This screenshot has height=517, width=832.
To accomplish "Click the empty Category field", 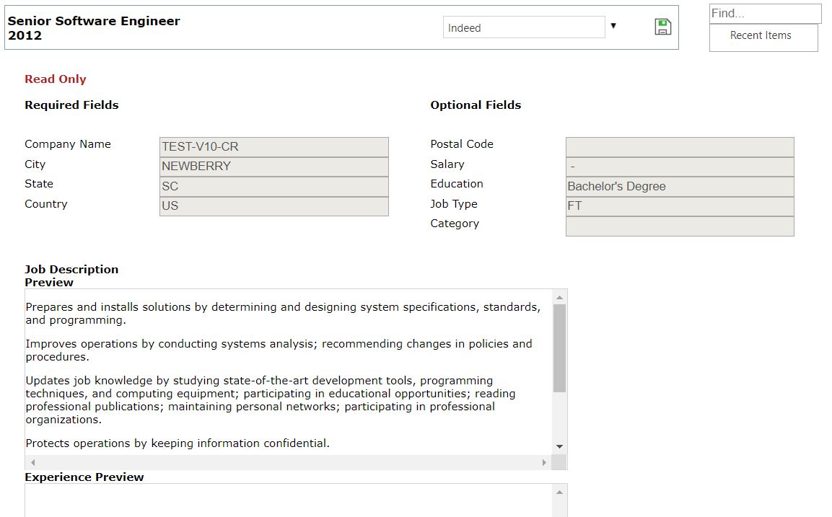I will click(x=679, y=226).
